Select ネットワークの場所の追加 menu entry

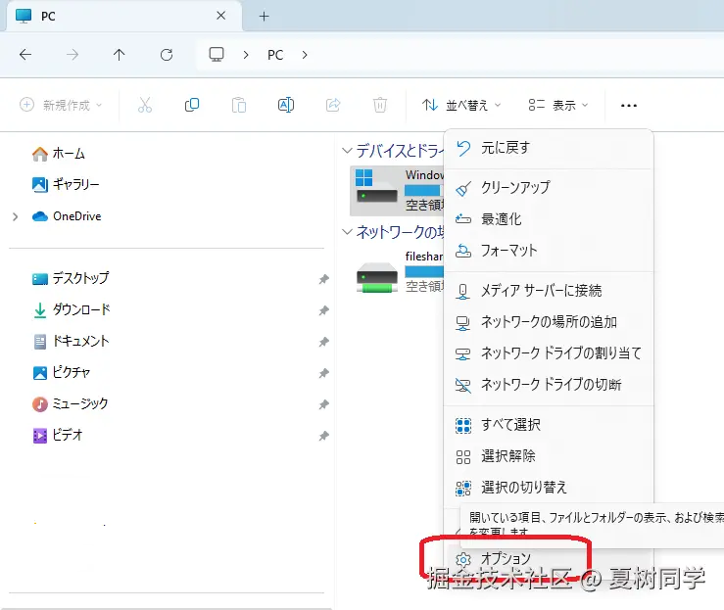coord(549,321)
